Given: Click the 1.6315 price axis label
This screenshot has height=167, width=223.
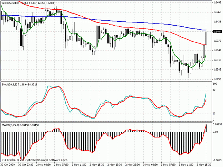Looking at the screenshot, I should [217, 60].
